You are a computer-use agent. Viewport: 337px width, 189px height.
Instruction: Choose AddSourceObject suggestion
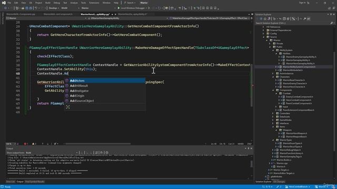(105, 101)
